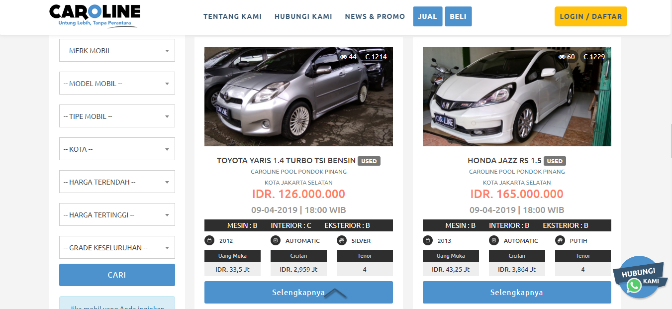Click the color palette icon beside SILVER
Viewport: 672px width, 309px height.
pyautogui.click(x=342, y=241)
